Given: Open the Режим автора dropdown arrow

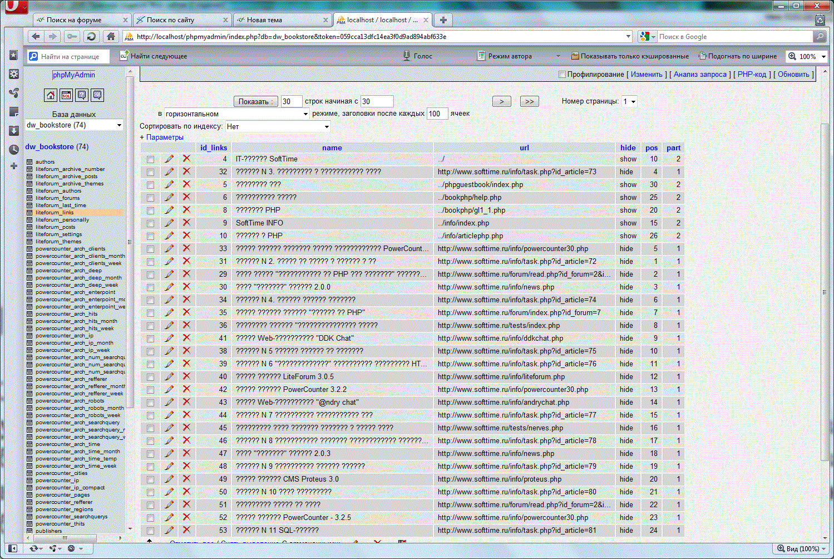Looking at the screenshot, I should [558, 56].
